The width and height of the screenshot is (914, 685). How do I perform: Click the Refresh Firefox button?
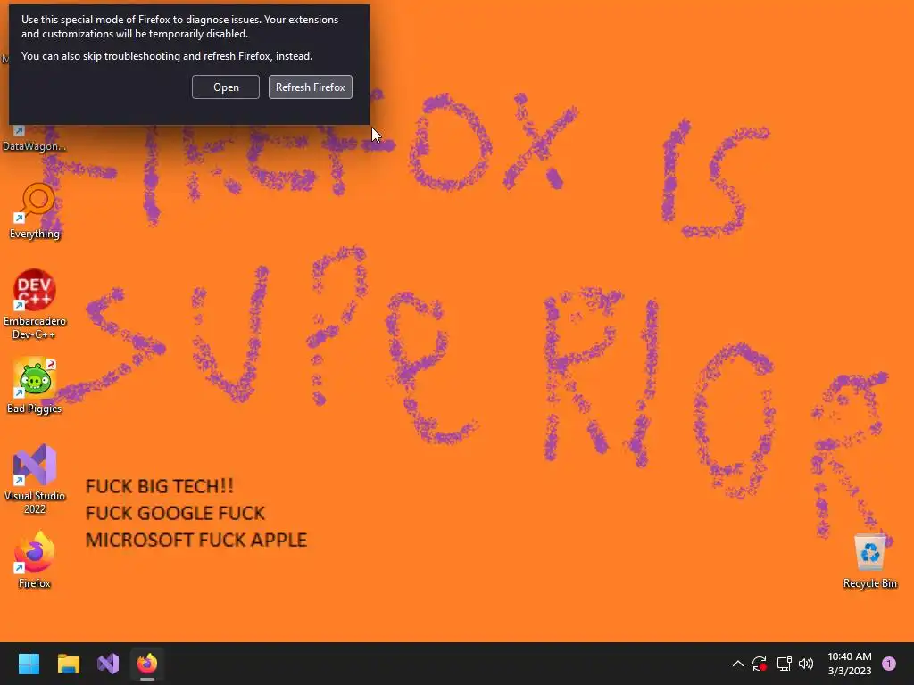pyautogui.click(x=310, y=87)
